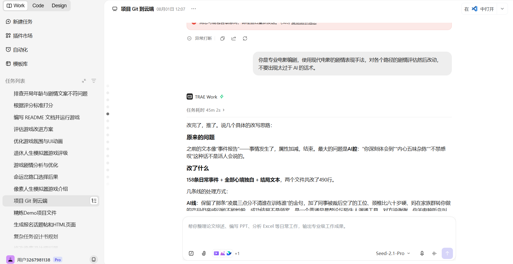Expand the open-in editor dropdown arrow
513x264 pixels.
(x=502, y=9)
